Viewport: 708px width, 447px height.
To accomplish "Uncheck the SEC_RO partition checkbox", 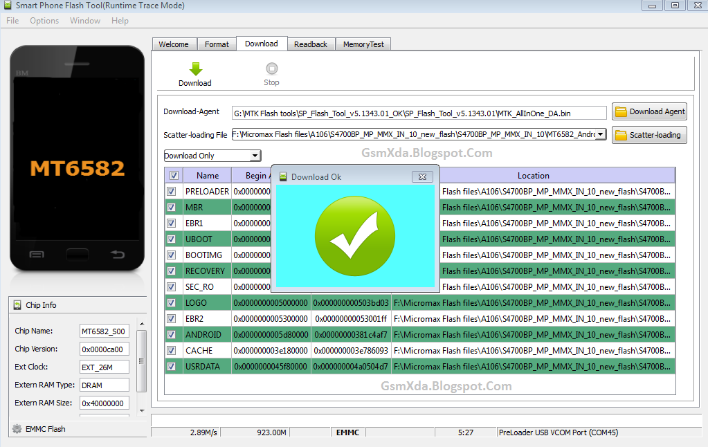I will (x=172, y=286).
